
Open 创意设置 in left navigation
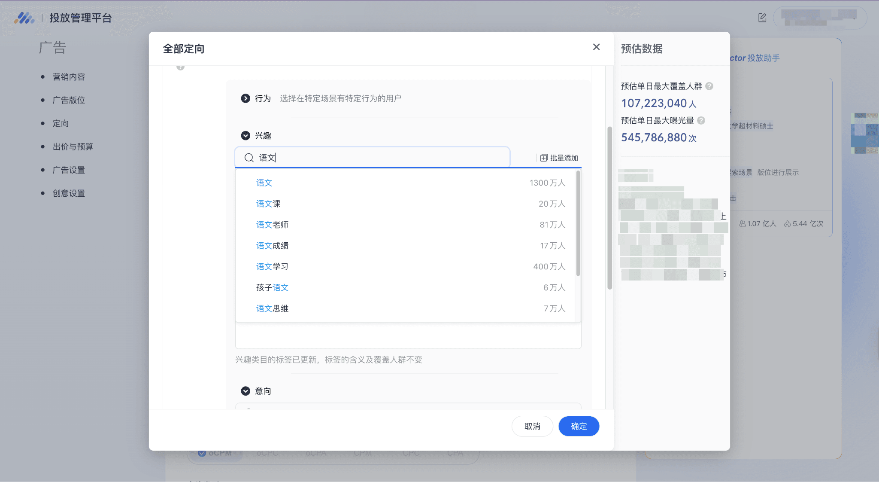click(x=69, y=193)
